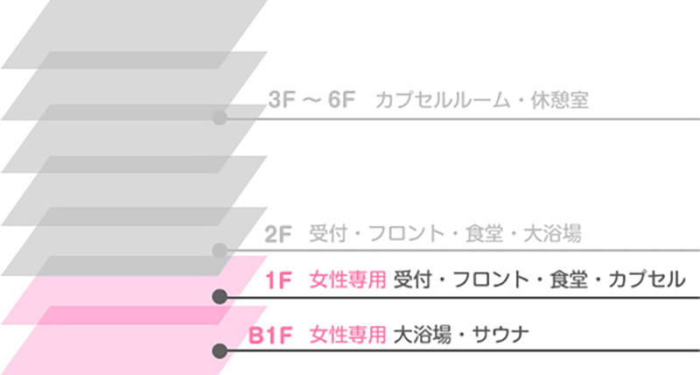Click the 受付・フロント・食堂・大浴場 description
The width and height of the screenshot is (700, 375).
(x=446, y=234)
